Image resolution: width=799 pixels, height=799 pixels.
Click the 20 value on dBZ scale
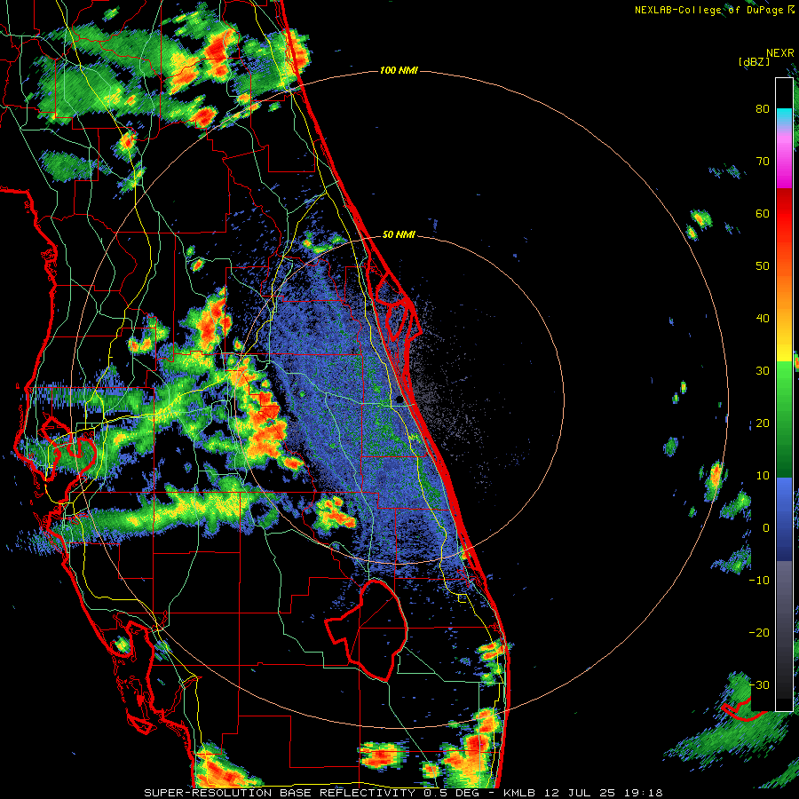coord(763,423)
